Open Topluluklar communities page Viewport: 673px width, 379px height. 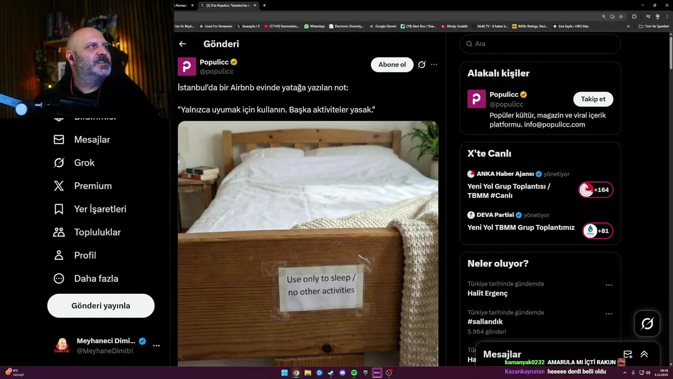tap(87, 232)
